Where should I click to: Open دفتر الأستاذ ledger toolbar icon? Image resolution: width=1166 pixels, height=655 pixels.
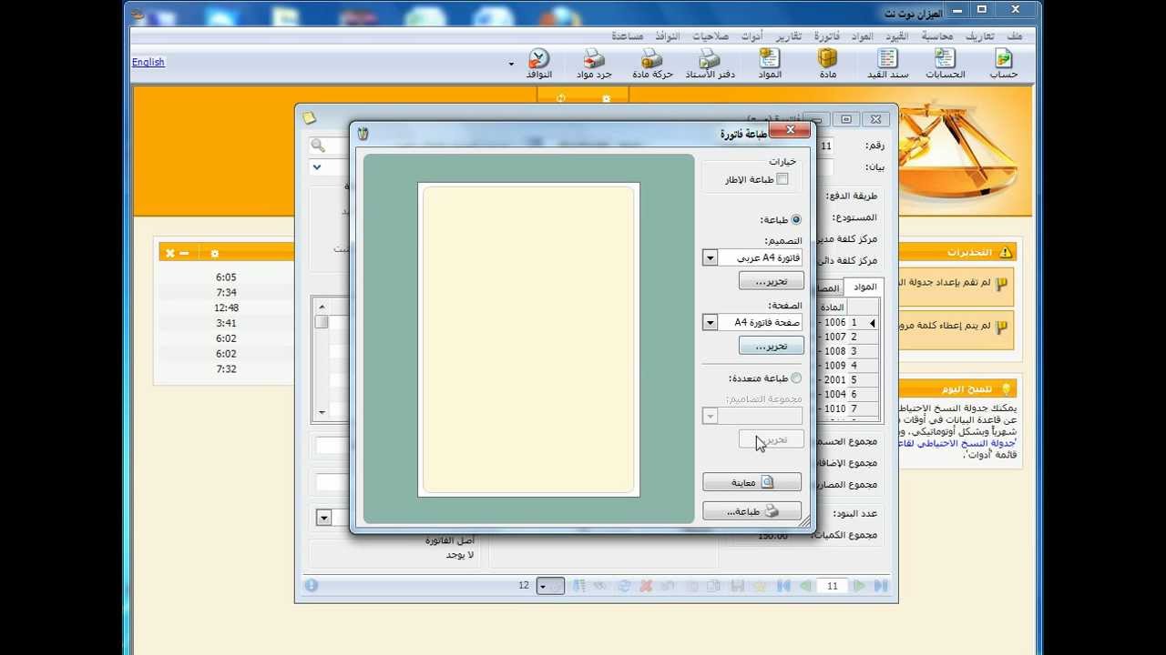[x=711, y=64]
